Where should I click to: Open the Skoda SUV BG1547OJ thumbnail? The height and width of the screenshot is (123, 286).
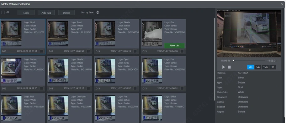pyautogui.click(x=105, y=34)
